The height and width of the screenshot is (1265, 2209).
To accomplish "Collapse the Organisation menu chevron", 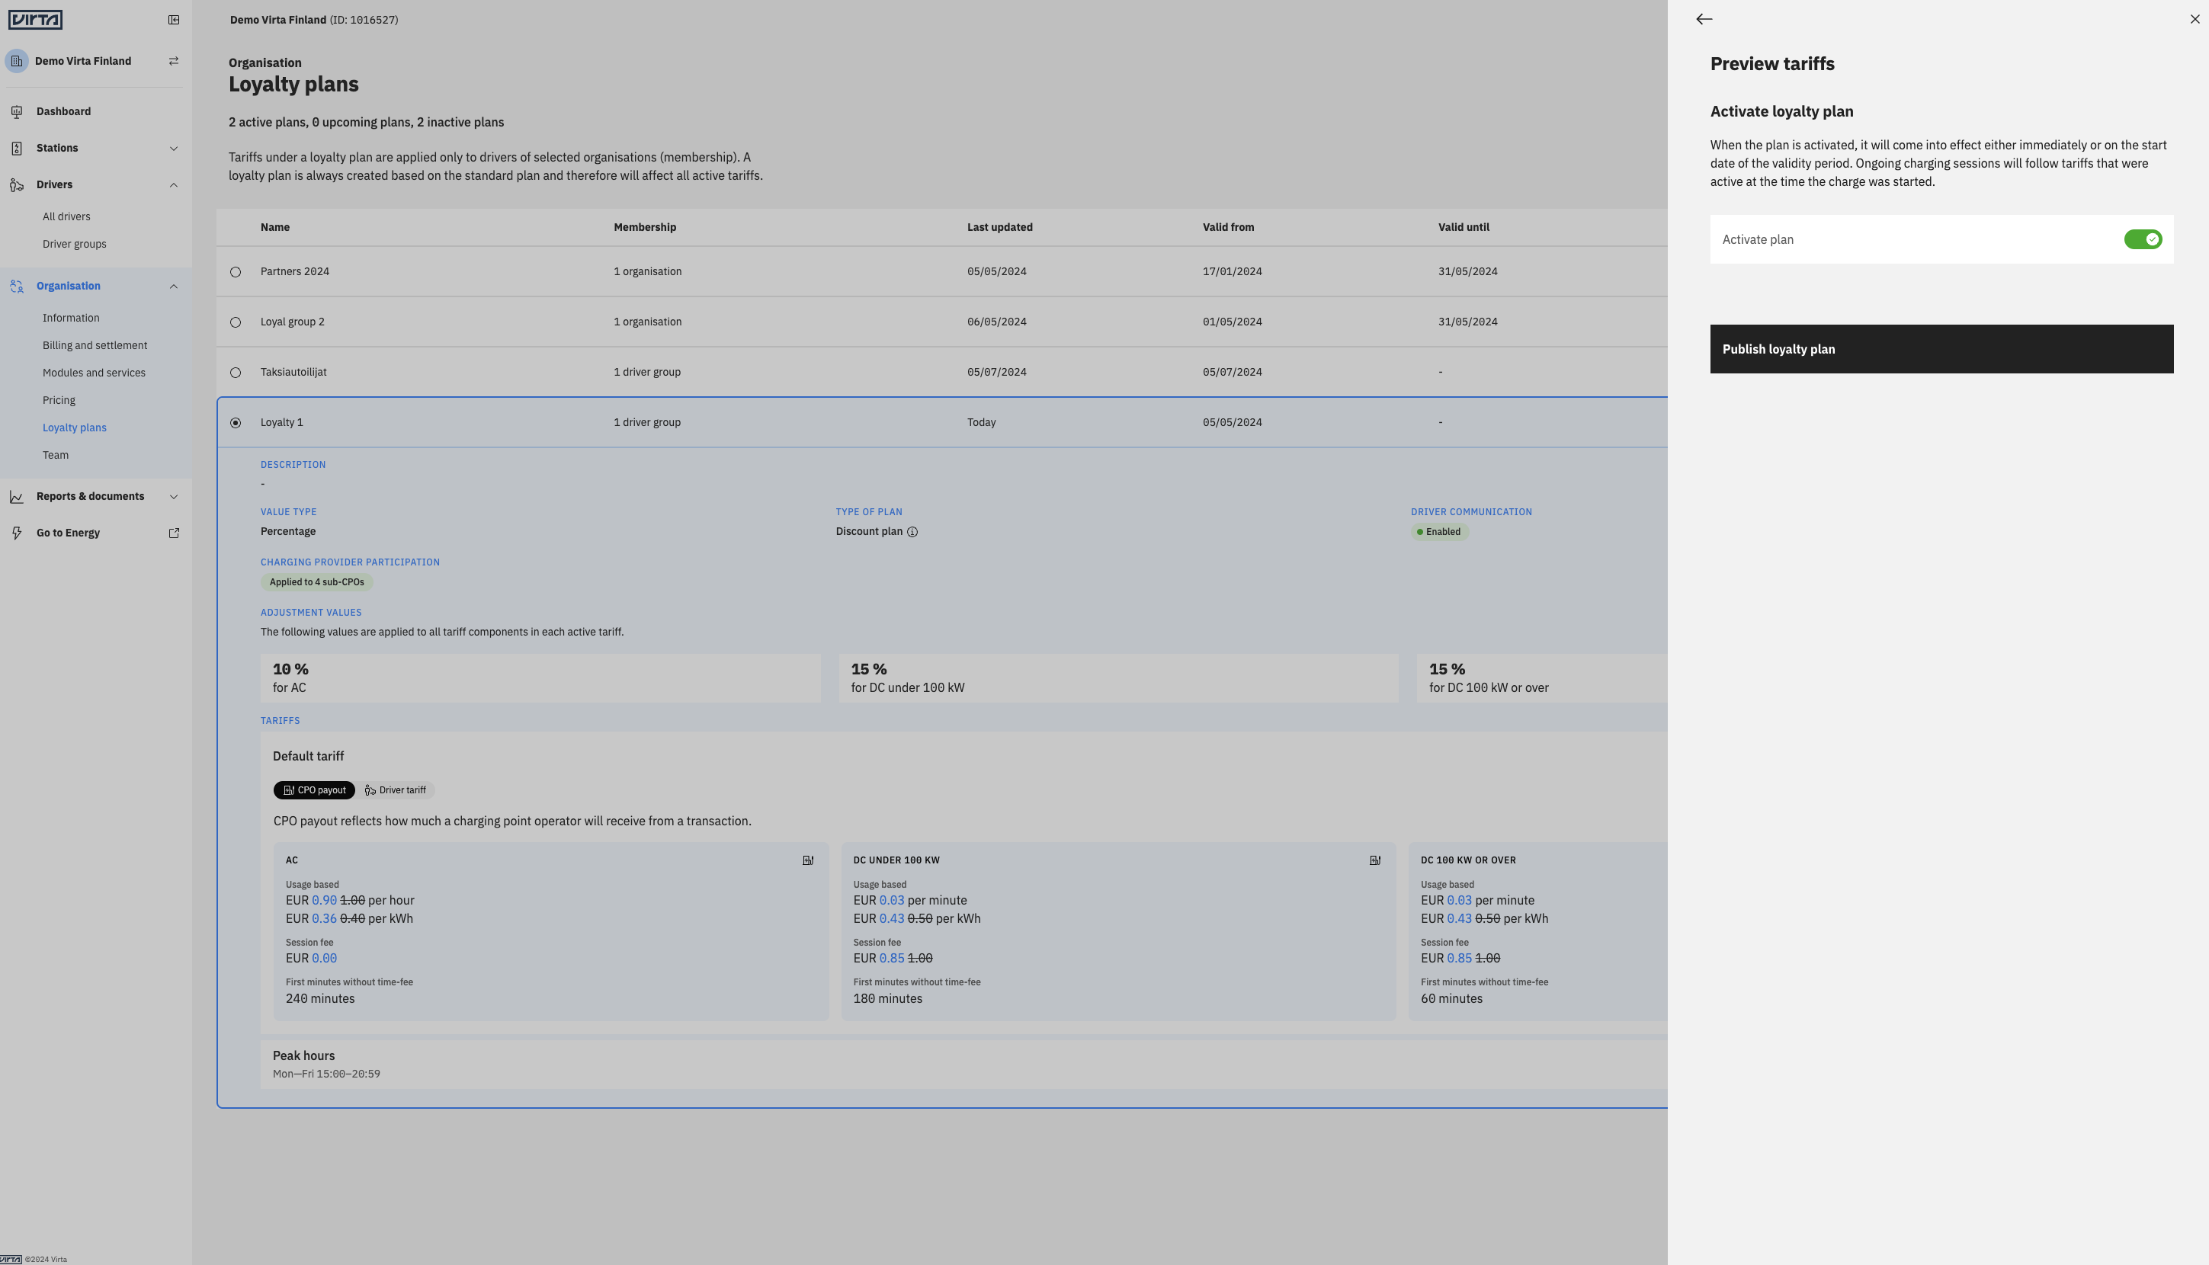I will point(174,287).
